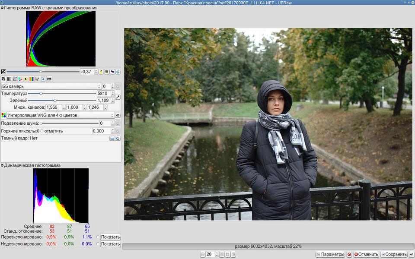Click the color smoothing icon beside interpolation
Screen dimensions: 415x259
click(x=118, y=115)
